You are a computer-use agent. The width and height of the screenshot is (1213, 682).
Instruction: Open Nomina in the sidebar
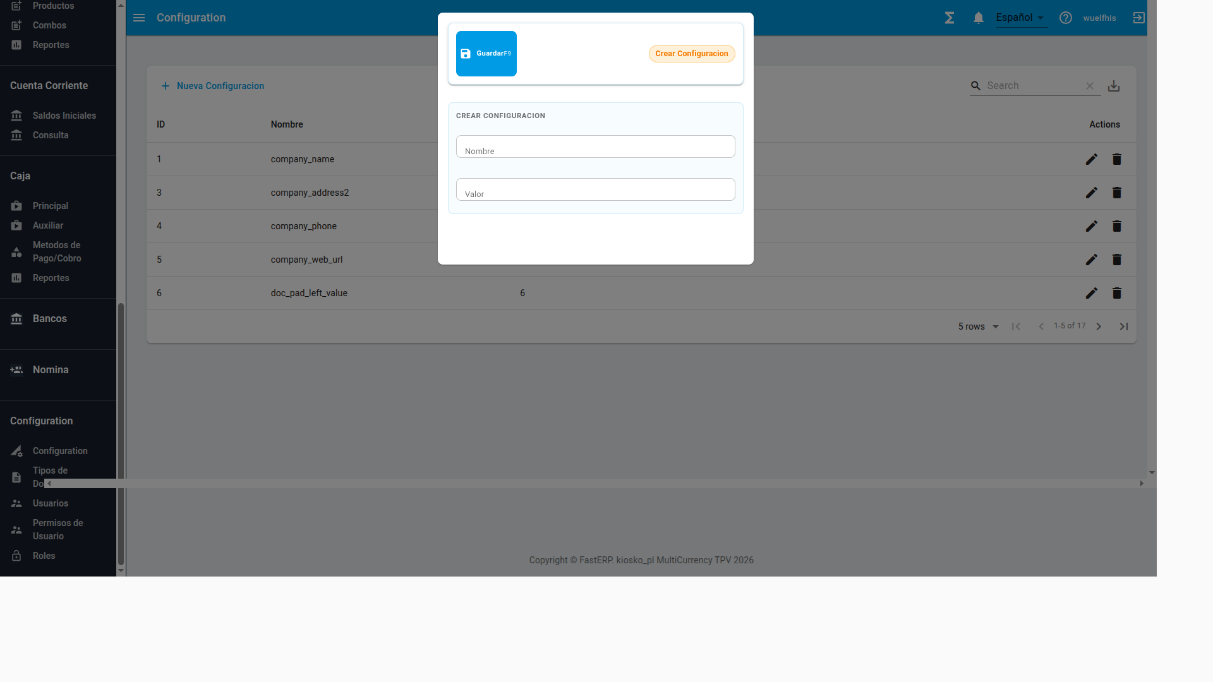51,370
